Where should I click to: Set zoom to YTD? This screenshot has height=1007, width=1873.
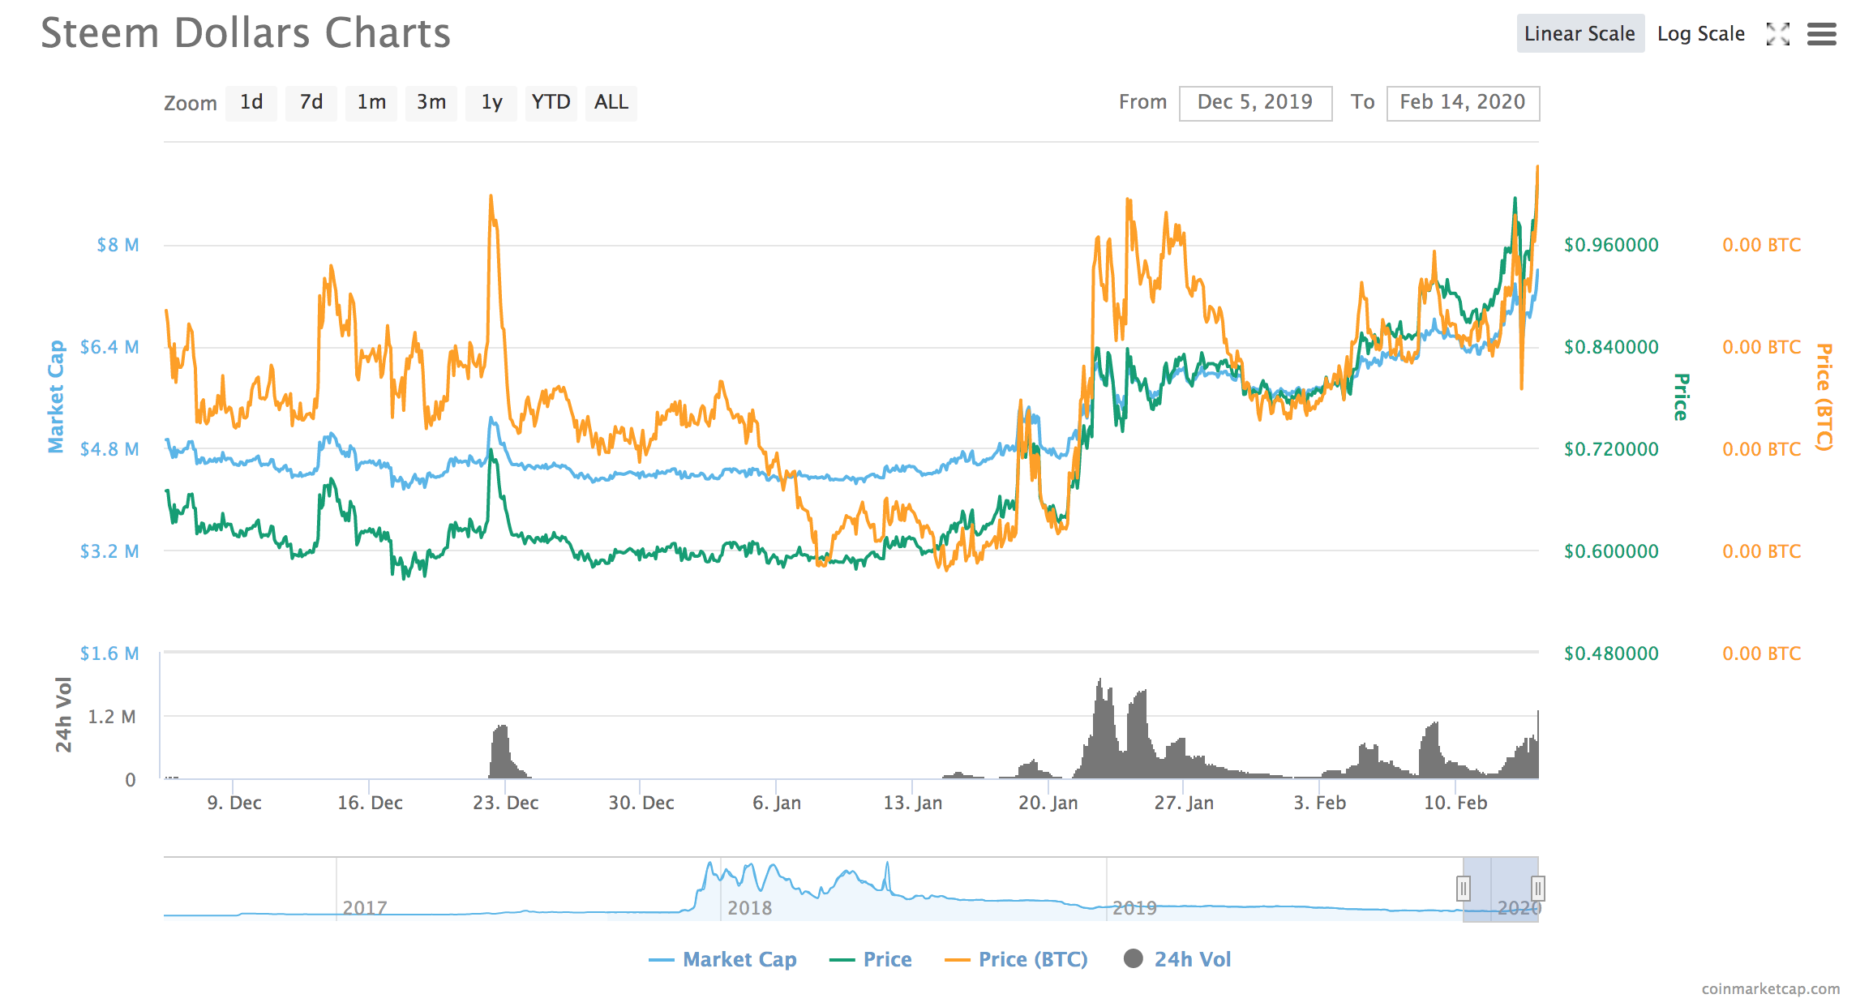point(551,102)
